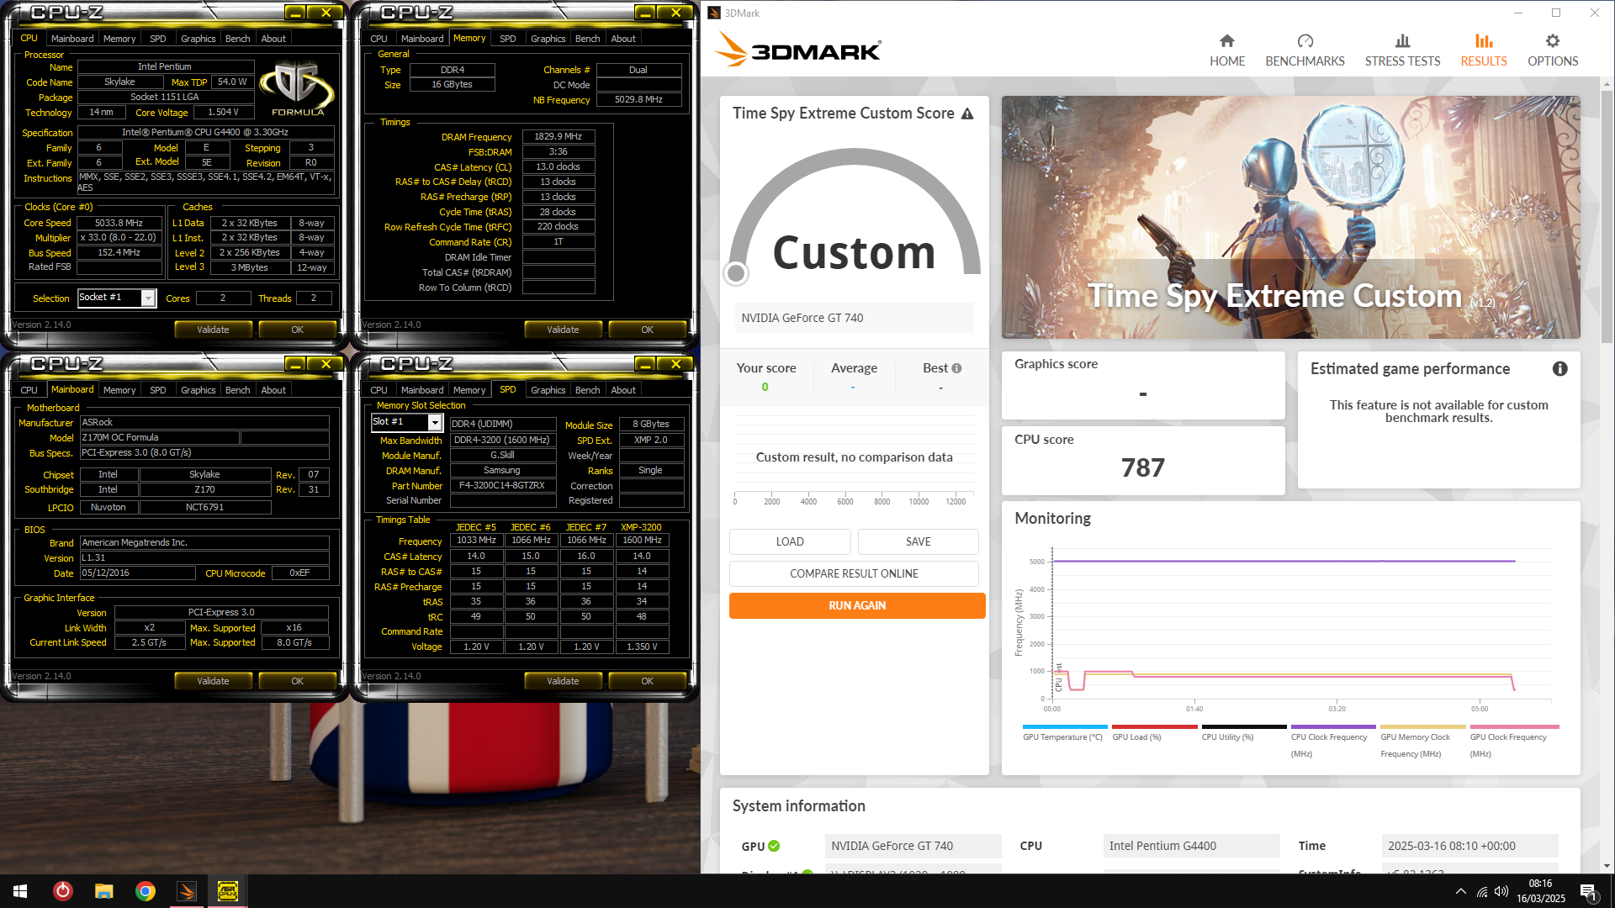1615x908 pixels.
Task: Click OK in the Memory tab window
Action: [x=647, y=330]
